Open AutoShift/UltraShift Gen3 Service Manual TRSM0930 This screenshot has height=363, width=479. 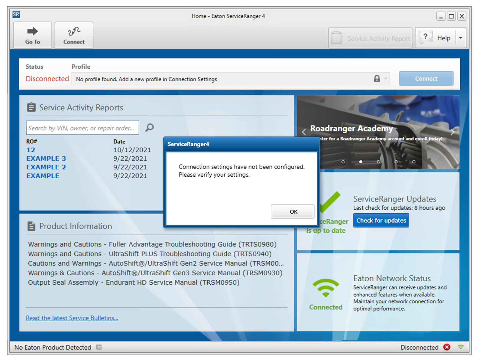(155, 273)
